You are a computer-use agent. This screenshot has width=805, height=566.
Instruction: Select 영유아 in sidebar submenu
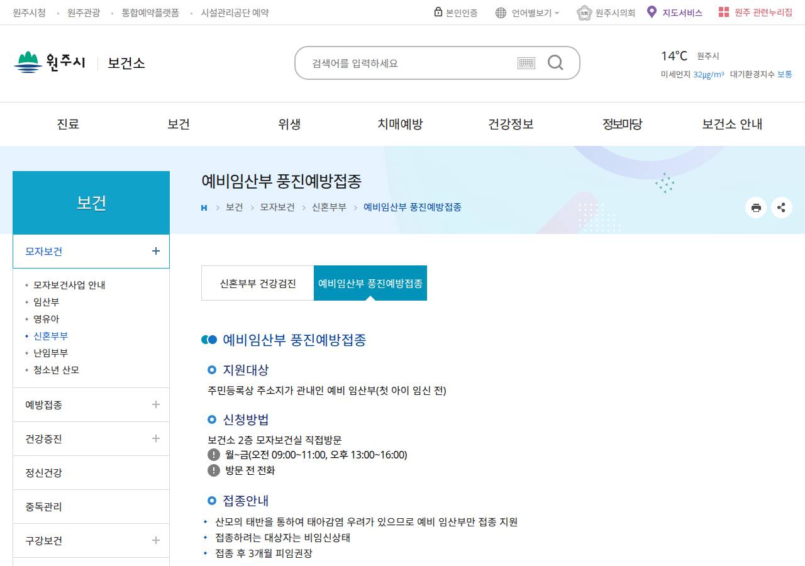[46, 319]
